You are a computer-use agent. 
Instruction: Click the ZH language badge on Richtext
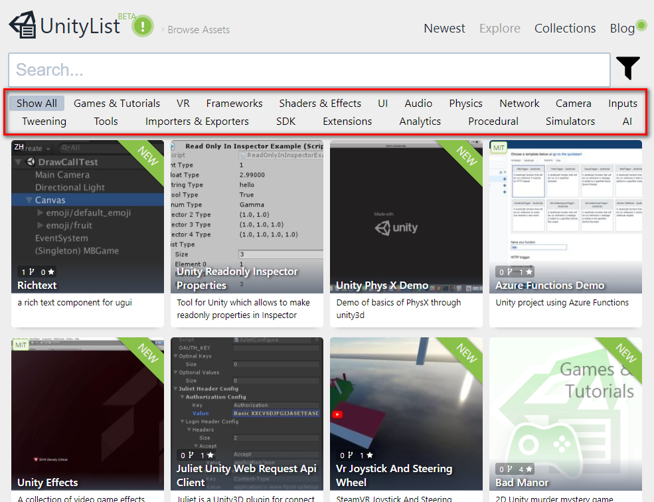(x=19, y=147)
